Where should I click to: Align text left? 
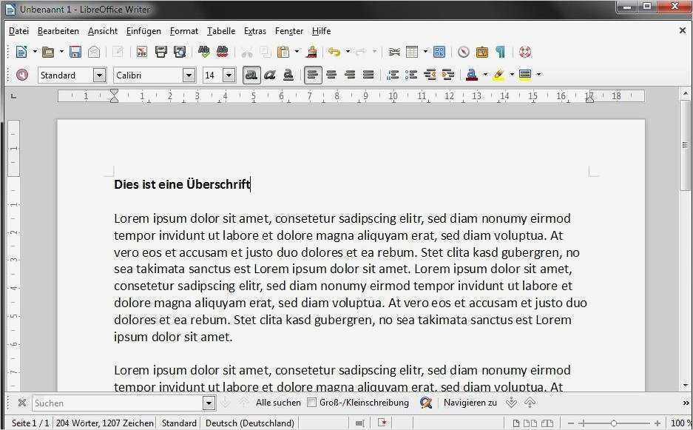click(313, 75)
